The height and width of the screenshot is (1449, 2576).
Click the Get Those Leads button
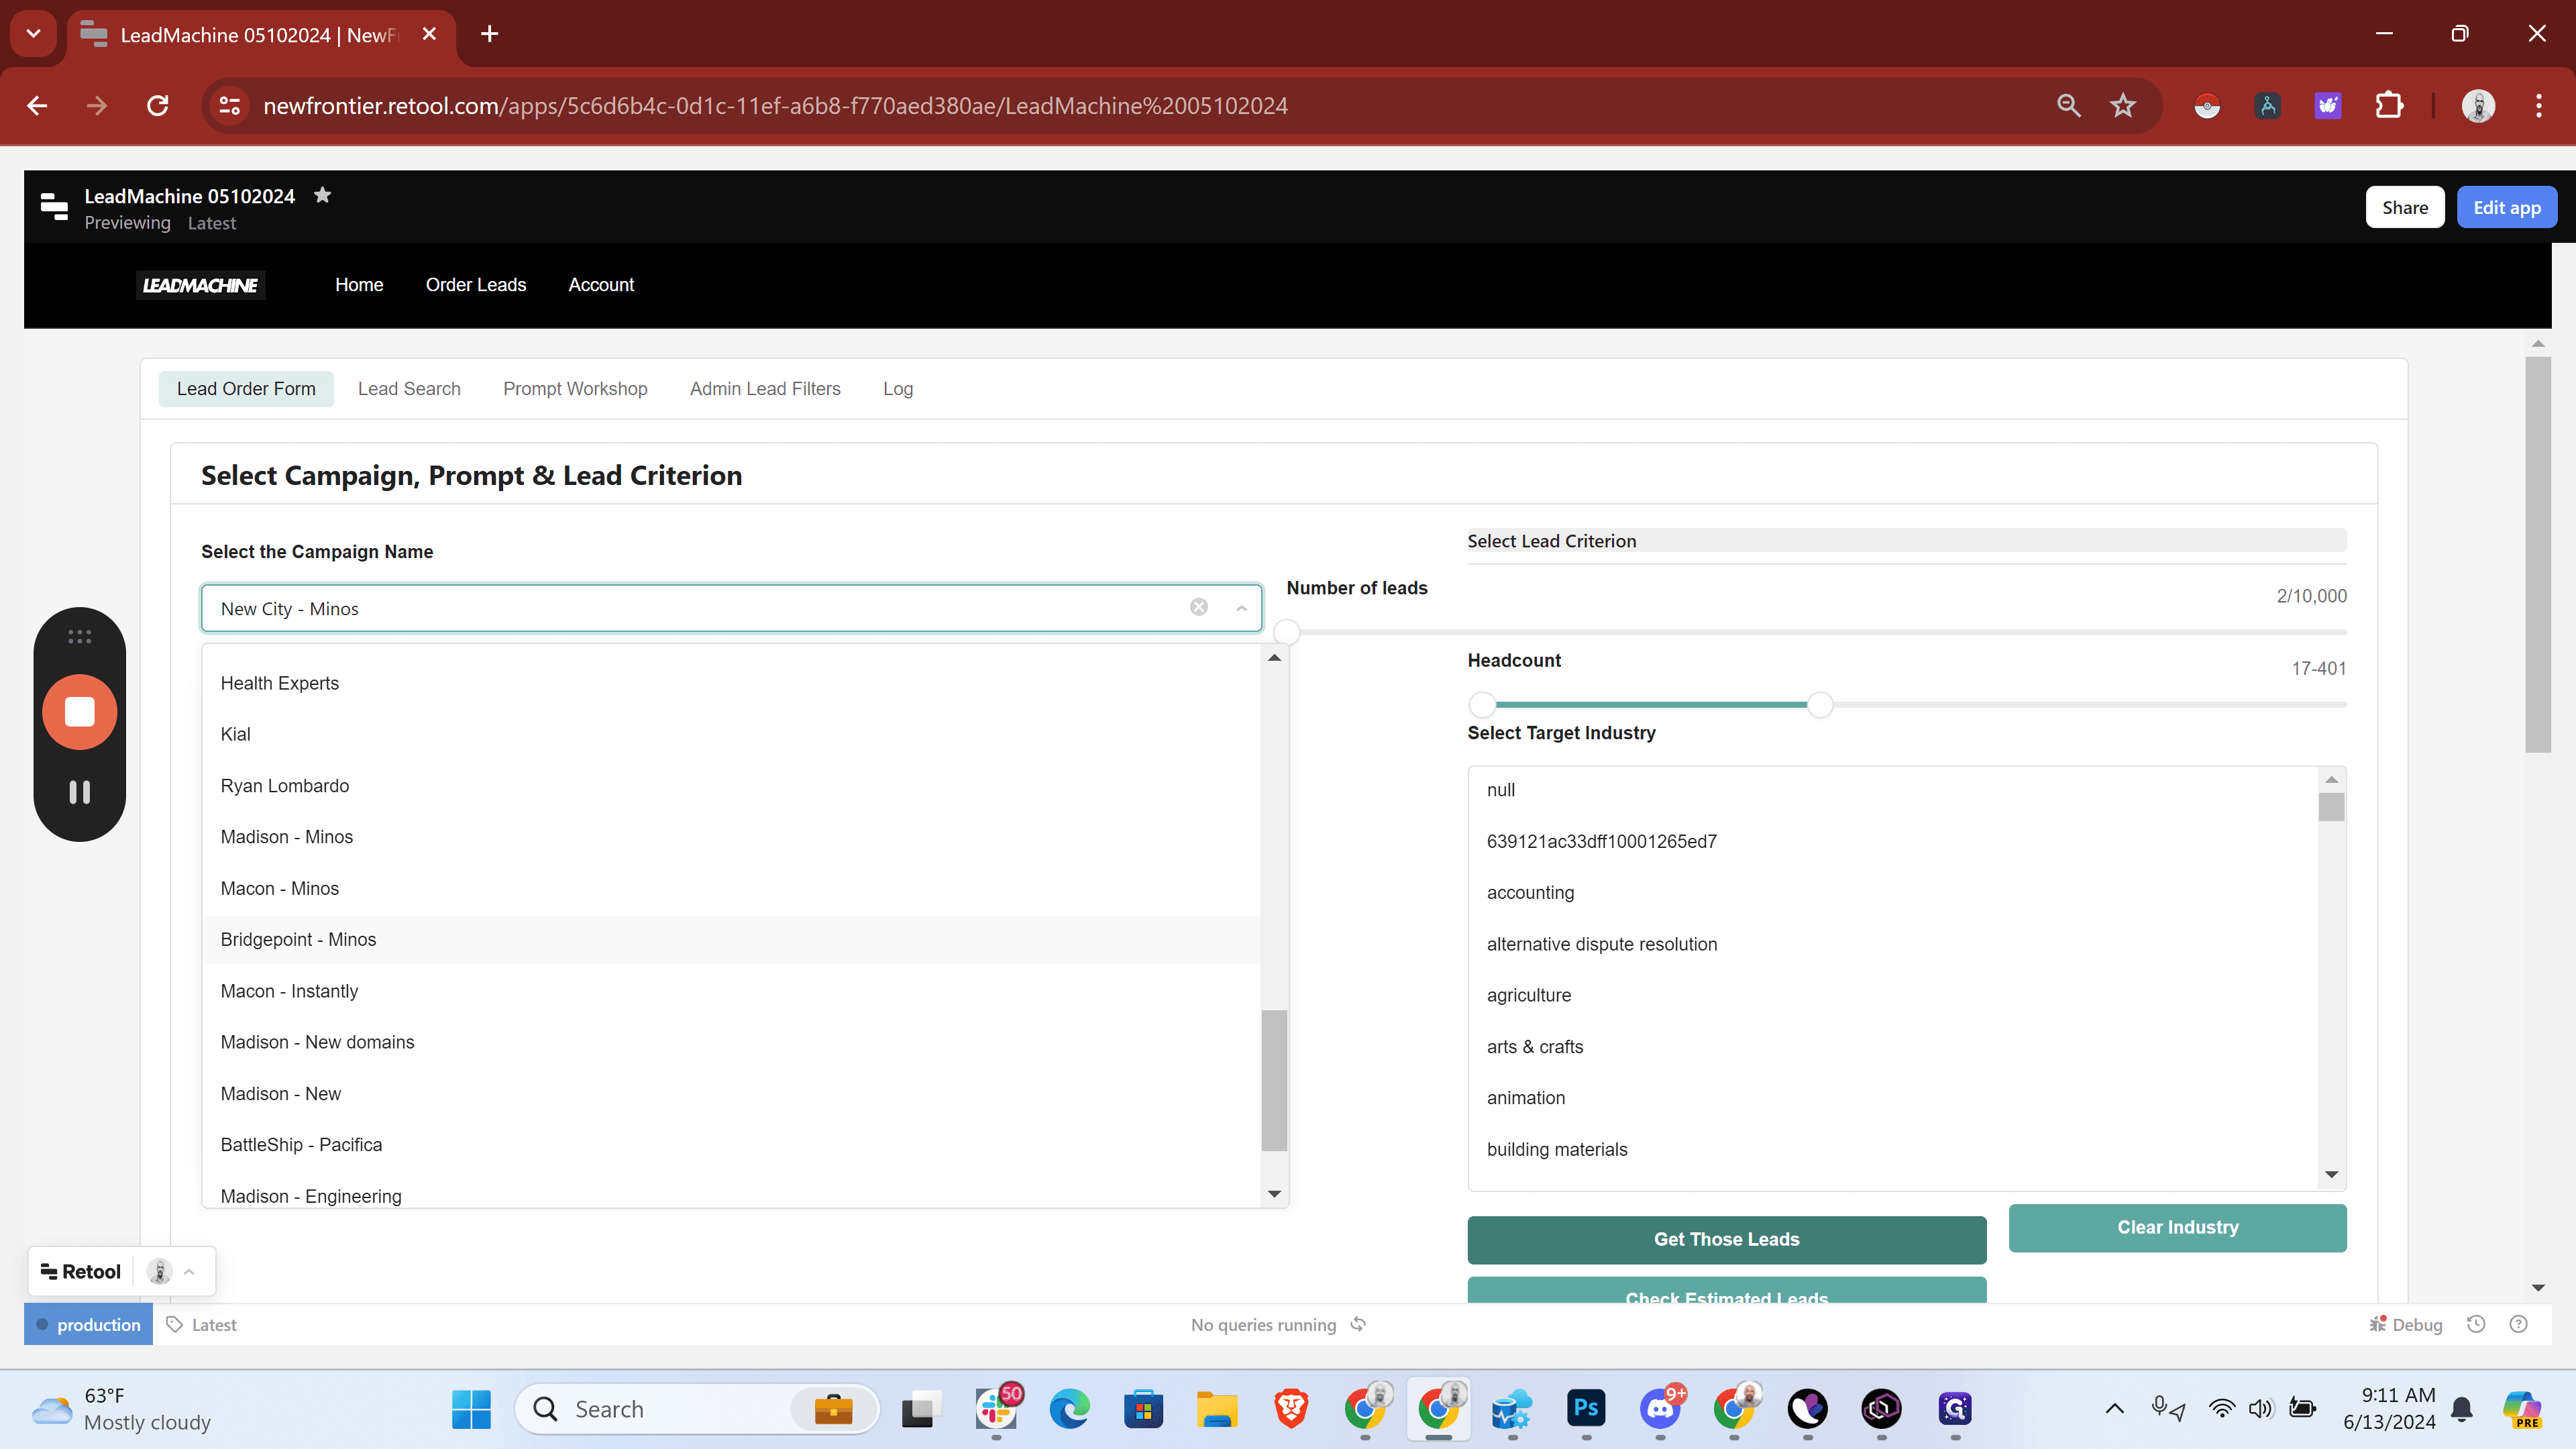click(1726, 1239)
